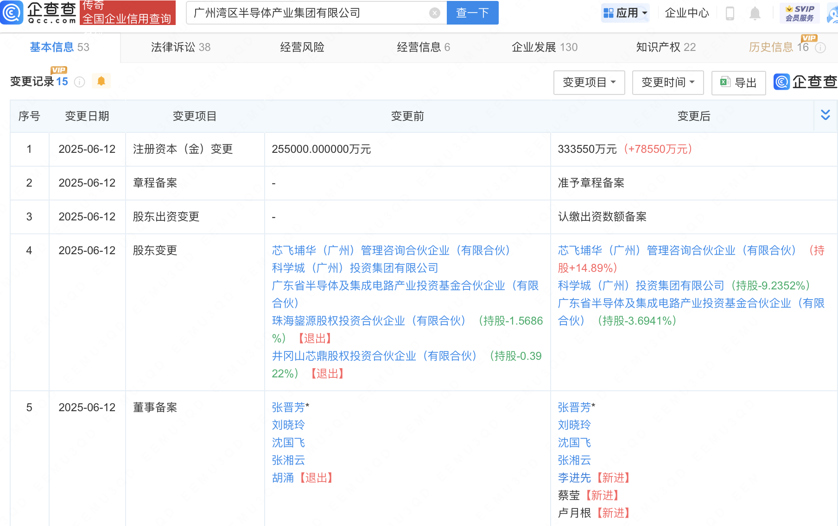Open 芯飞埔华 link in 变更后 column

pos(677,250)
